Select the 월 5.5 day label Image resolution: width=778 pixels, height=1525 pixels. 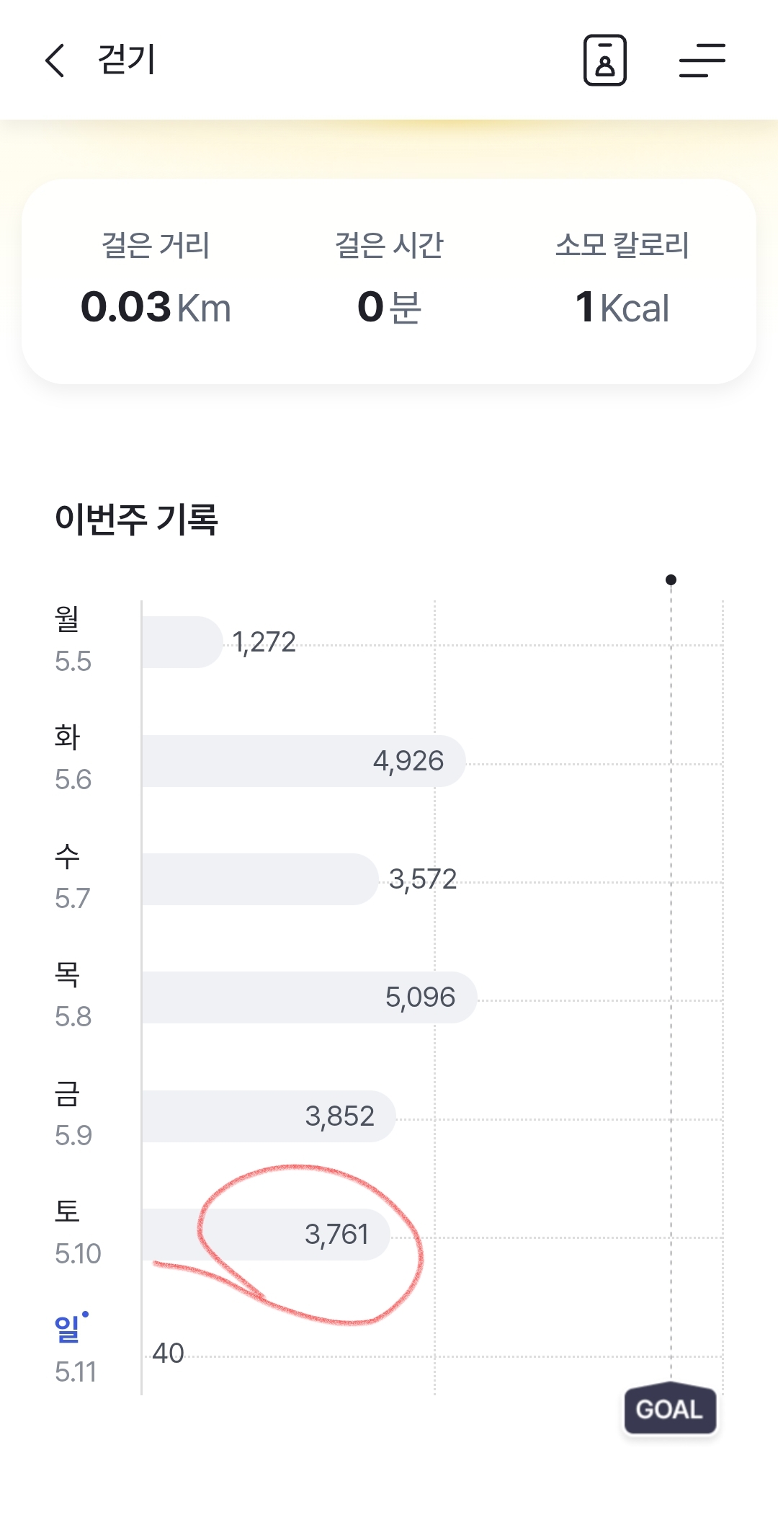(72, 639)
